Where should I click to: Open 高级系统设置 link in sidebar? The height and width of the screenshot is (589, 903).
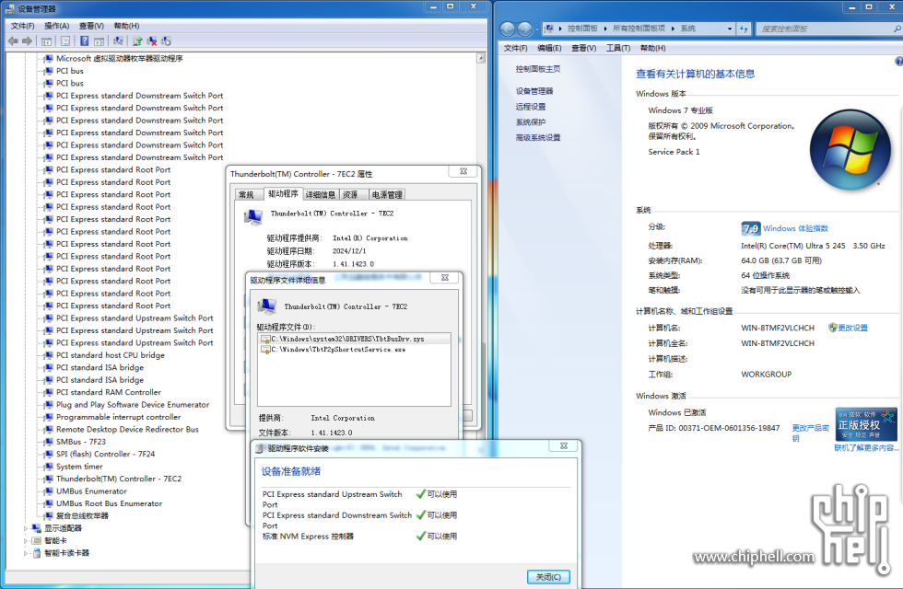click(x=538, y=137)
